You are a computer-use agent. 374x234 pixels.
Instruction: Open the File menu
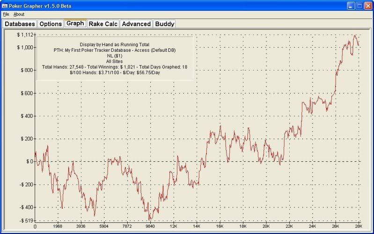tap(6, 14)
